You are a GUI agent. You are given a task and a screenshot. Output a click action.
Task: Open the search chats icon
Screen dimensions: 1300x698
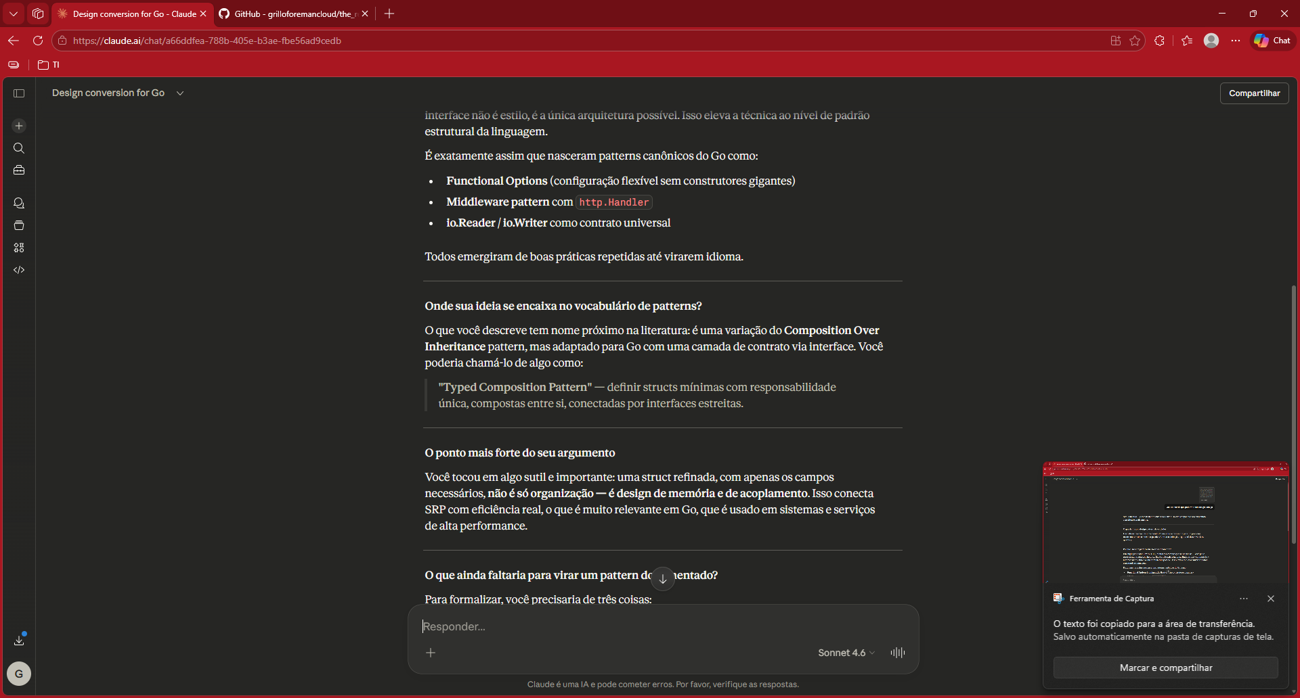tap(19, 148)
